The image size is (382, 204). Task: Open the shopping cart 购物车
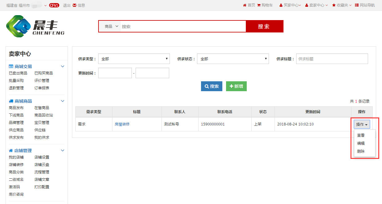coord(259,5)
